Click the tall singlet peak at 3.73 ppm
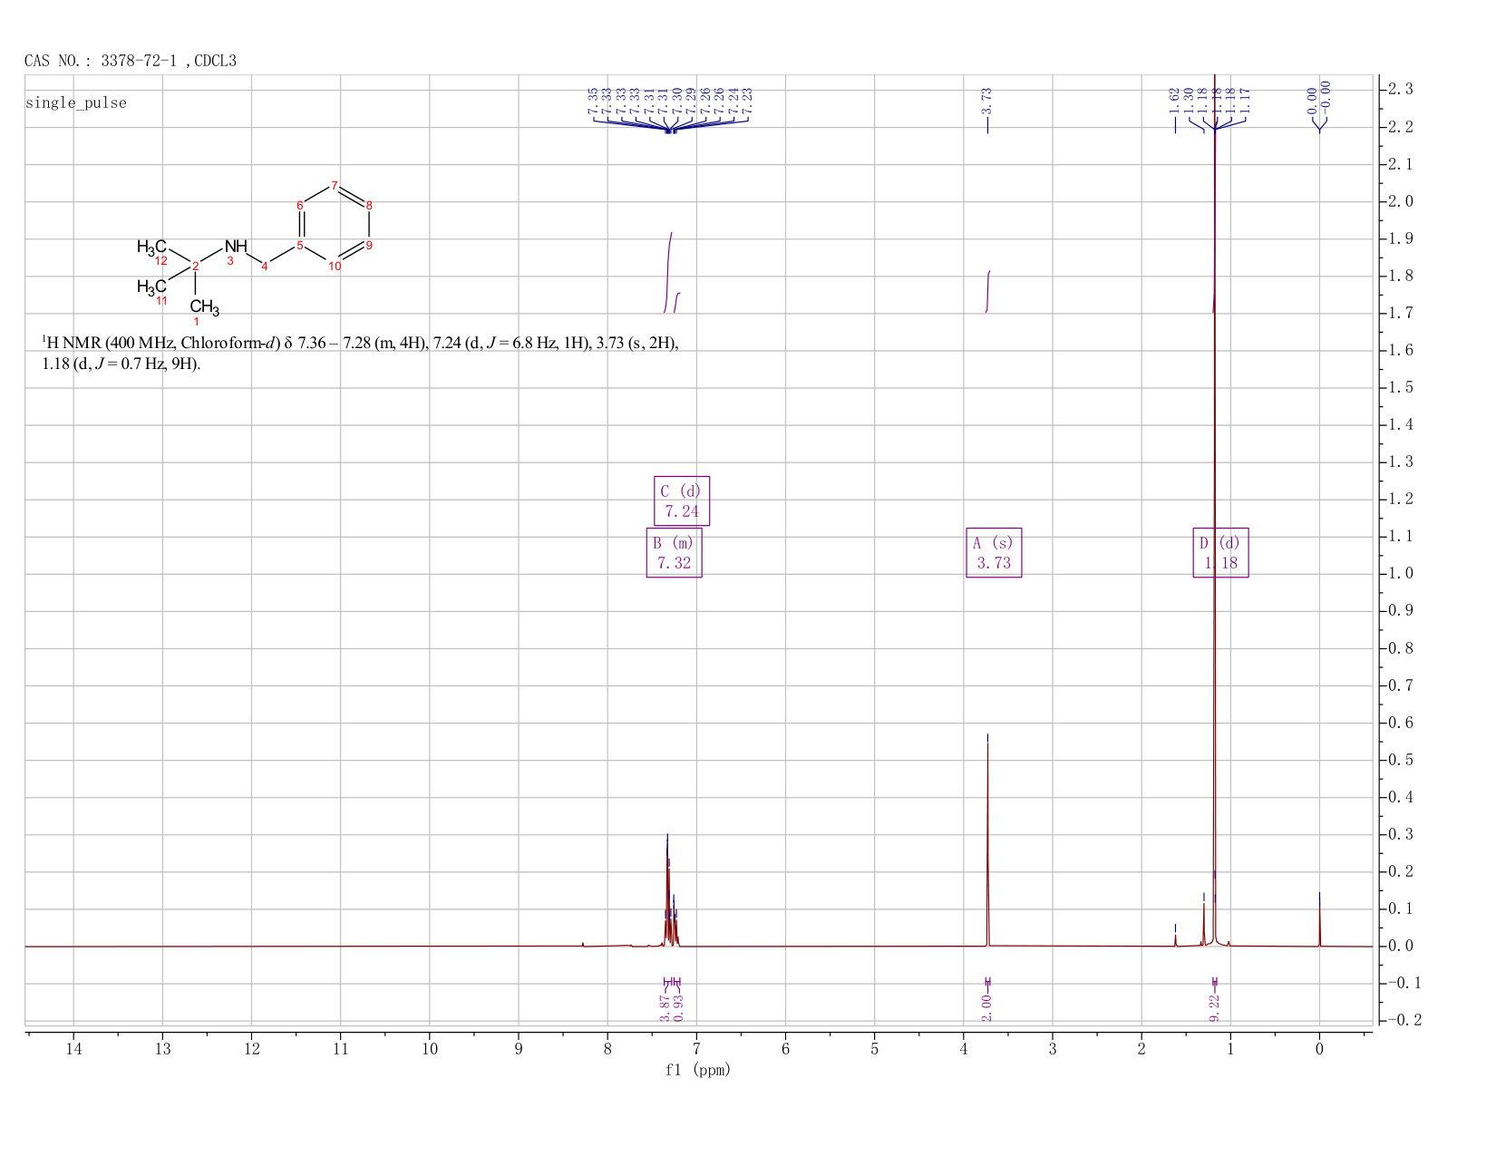This screenshot has width=1496, height=1156. pos(987,839)
